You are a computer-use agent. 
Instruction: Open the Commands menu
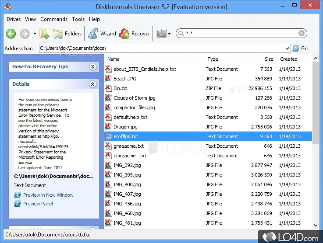click(54, 19)
